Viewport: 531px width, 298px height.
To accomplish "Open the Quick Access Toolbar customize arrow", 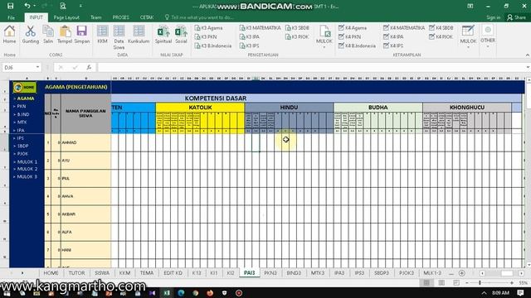I will click(x=80, y=6).
